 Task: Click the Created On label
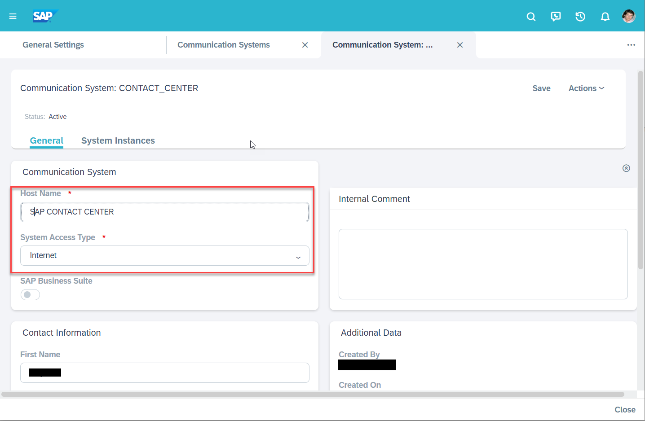pos(360,385)
